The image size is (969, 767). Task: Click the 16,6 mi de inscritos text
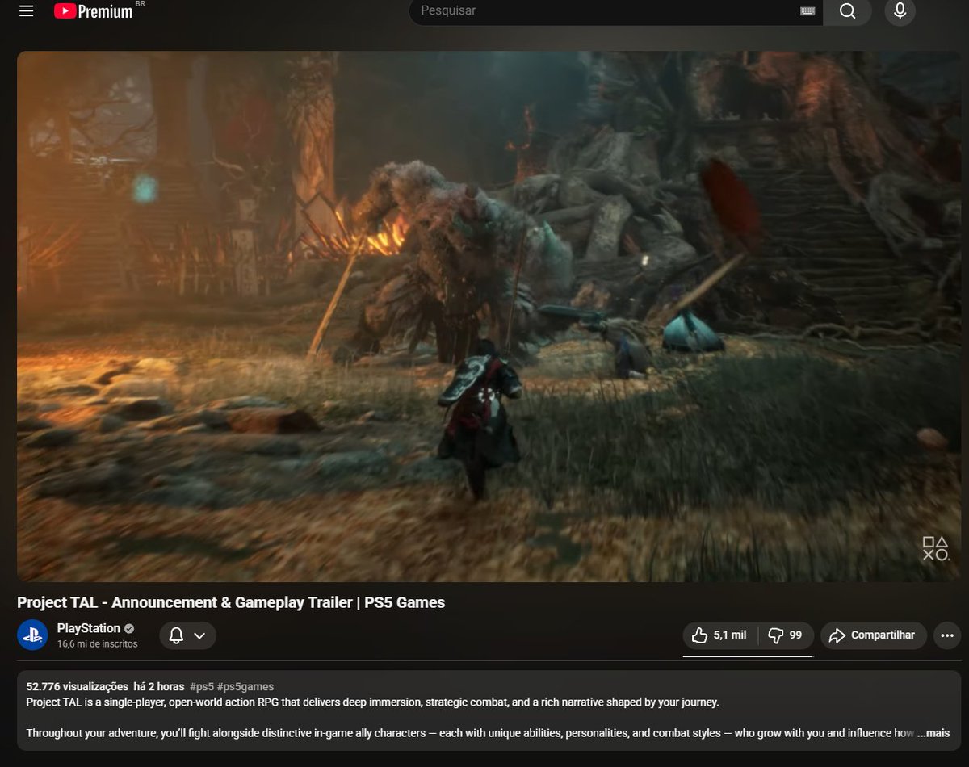coord(98,644)
